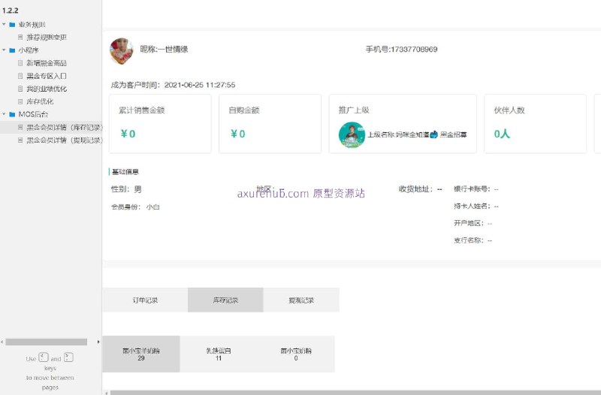Click the 性别: 男 field
Image resolution: width=601 pixels, height=395 pixels.
pos(126,189)
